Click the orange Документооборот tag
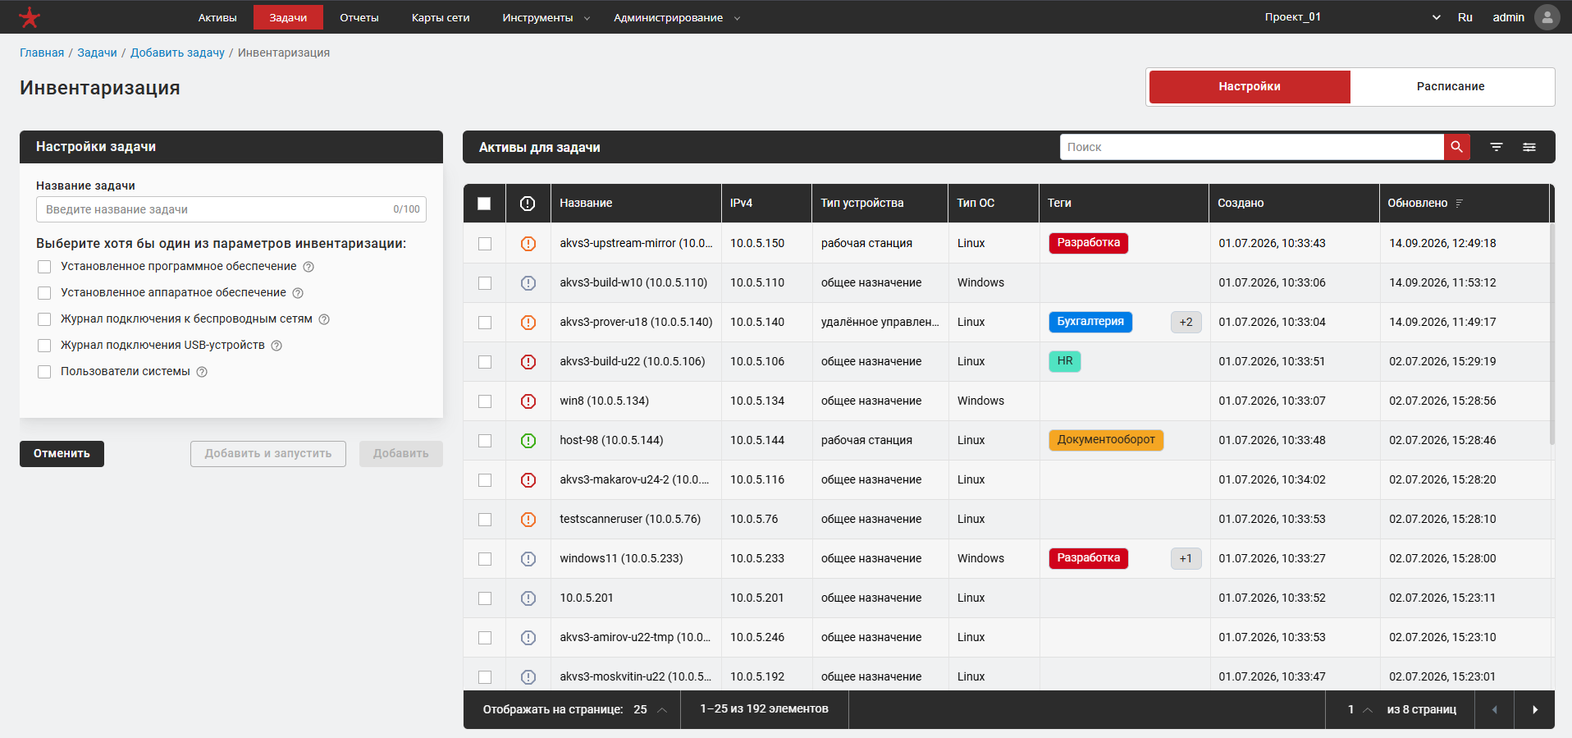The width and height of the screenshot is (1572, 738). click(1106, 440)
